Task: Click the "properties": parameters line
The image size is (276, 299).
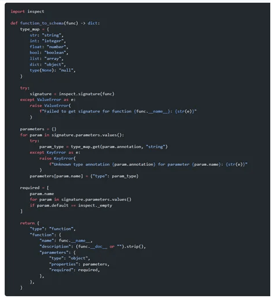Action: [79, 264]
